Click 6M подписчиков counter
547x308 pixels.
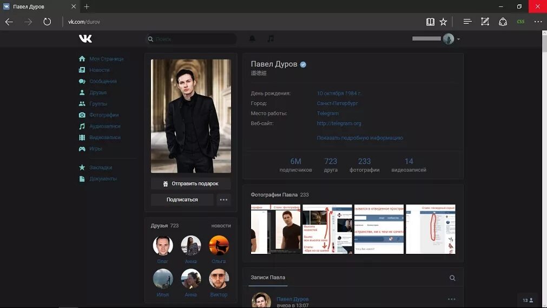pos(296,165)
